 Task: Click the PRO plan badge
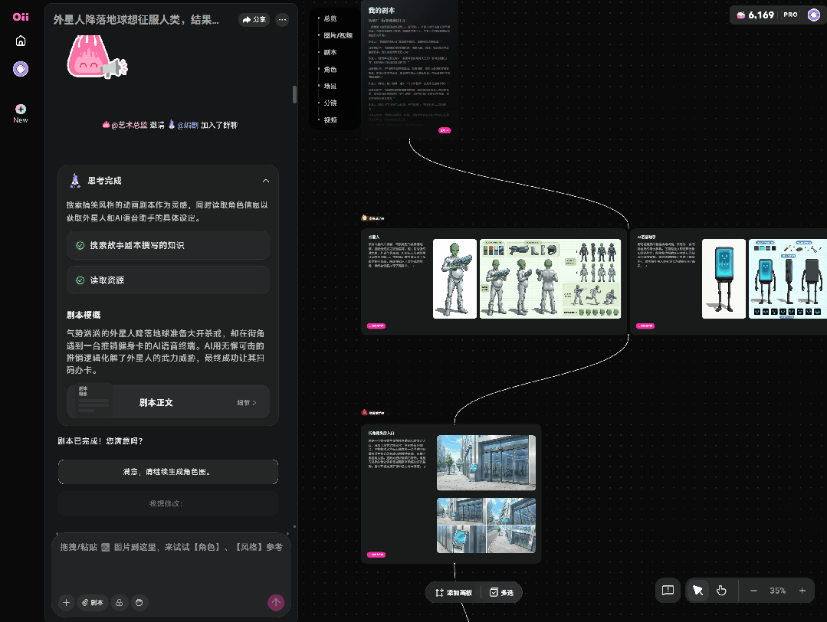(x=790, y=15)
